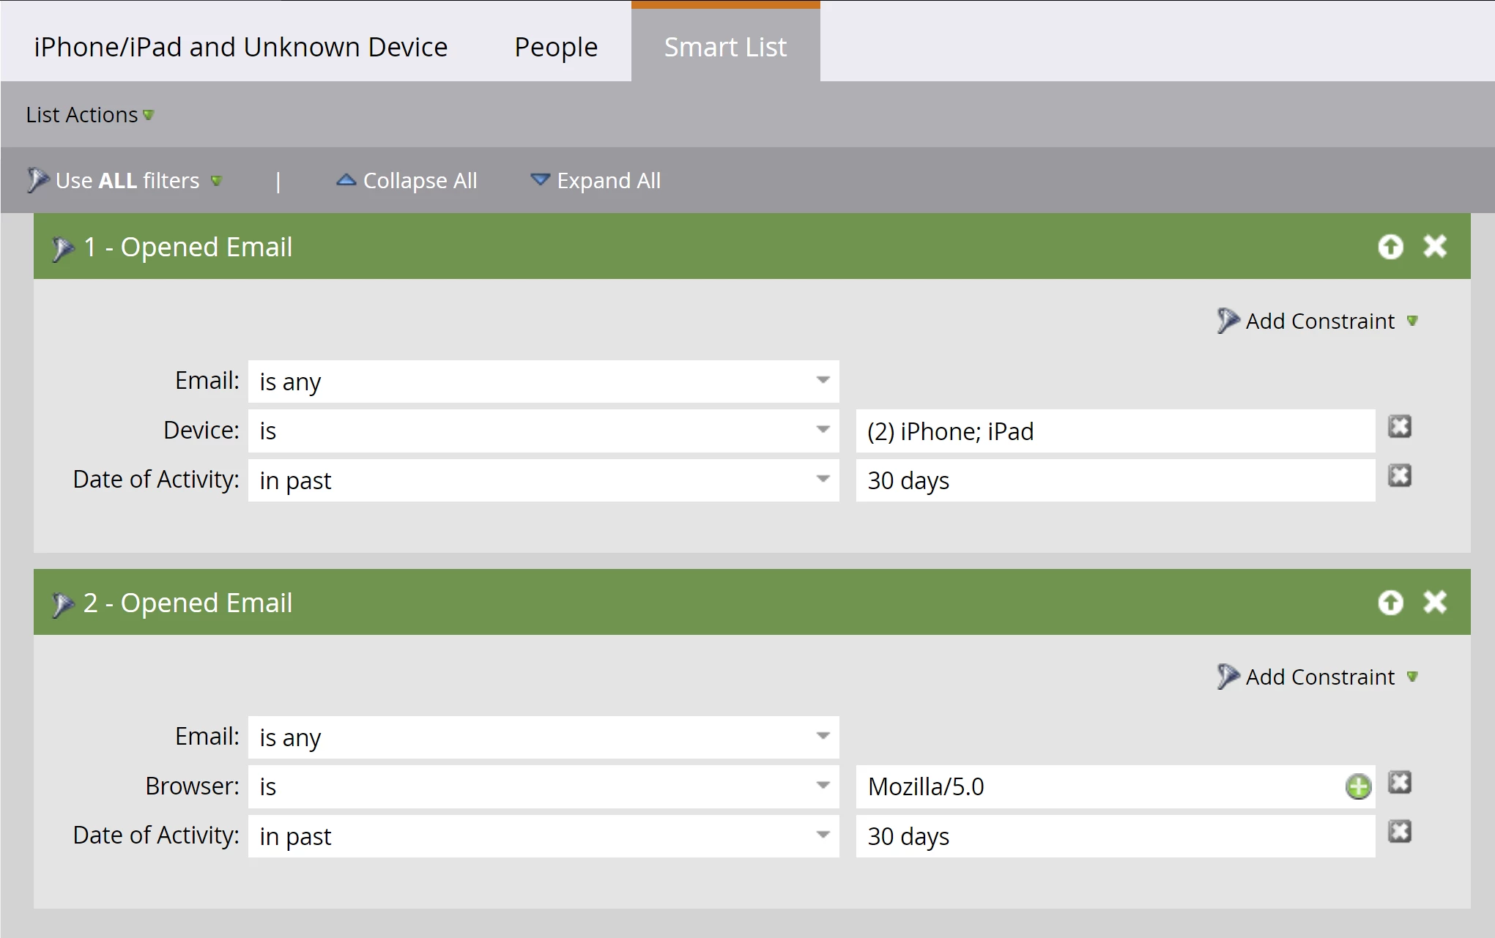Remove Date of Activity constraint in filter 2
1495x938 pixels.
pyautogui.click(x=1399, y=832)
